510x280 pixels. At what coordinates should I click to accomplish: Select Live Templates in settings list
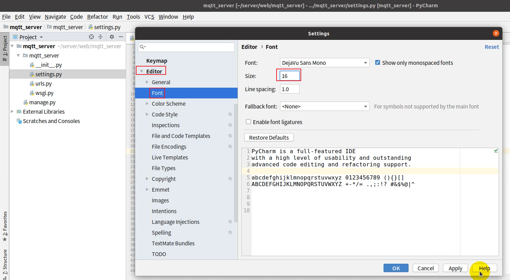[170, 157]
